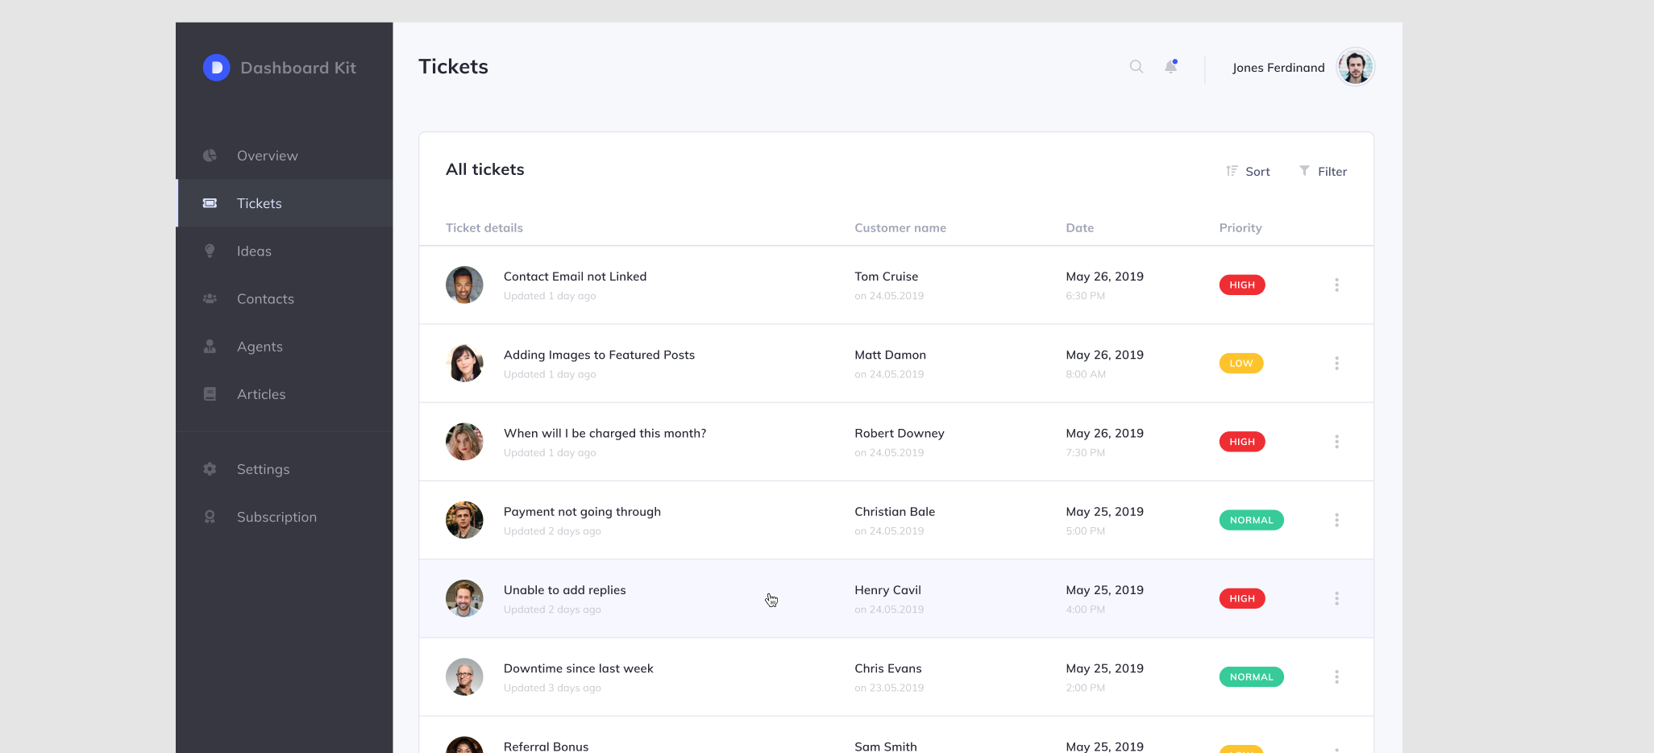Open the Contacts menu item
This screenshot has width=1654, height=753.
pyautogui.click(x=284, y=298)
